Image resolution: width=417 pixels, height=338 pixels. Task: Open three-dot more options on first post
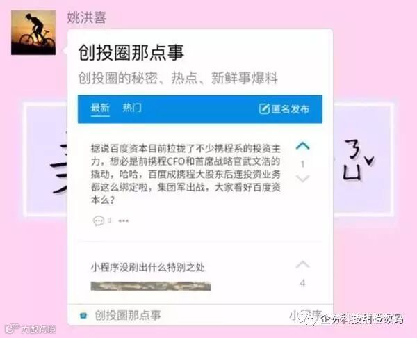(x=124, y=220)
